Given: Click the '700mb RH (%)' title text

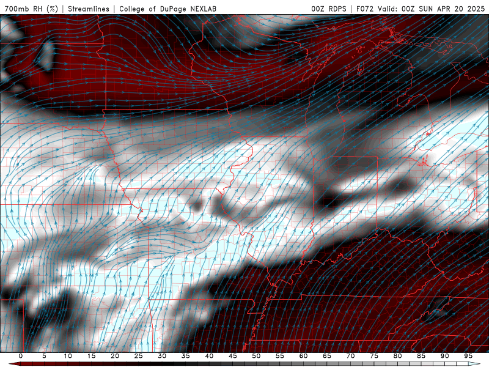Looking at the screenshot, I should (x=32, y=9).
